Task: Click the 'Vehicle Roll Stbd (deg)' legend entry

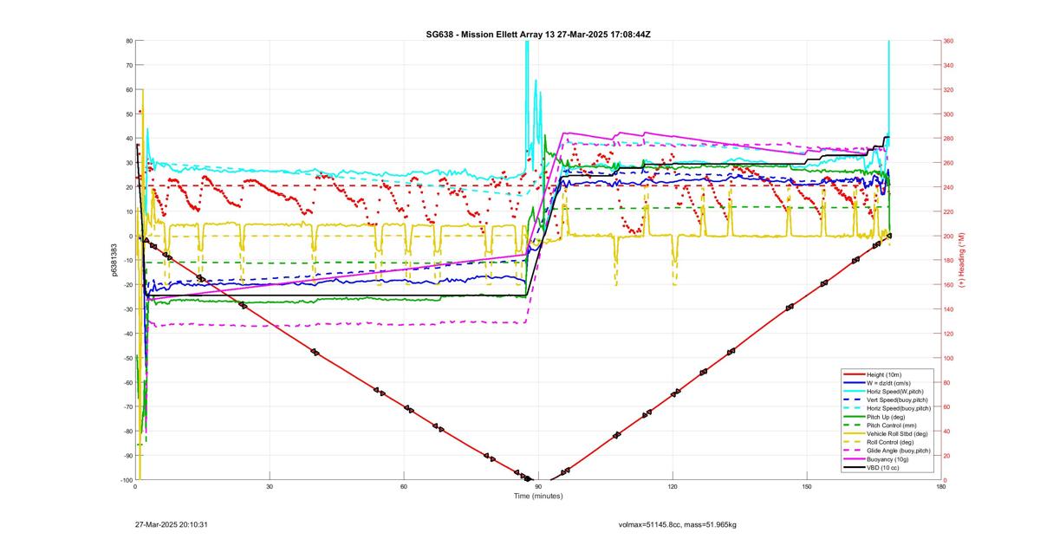Action: 899,433
